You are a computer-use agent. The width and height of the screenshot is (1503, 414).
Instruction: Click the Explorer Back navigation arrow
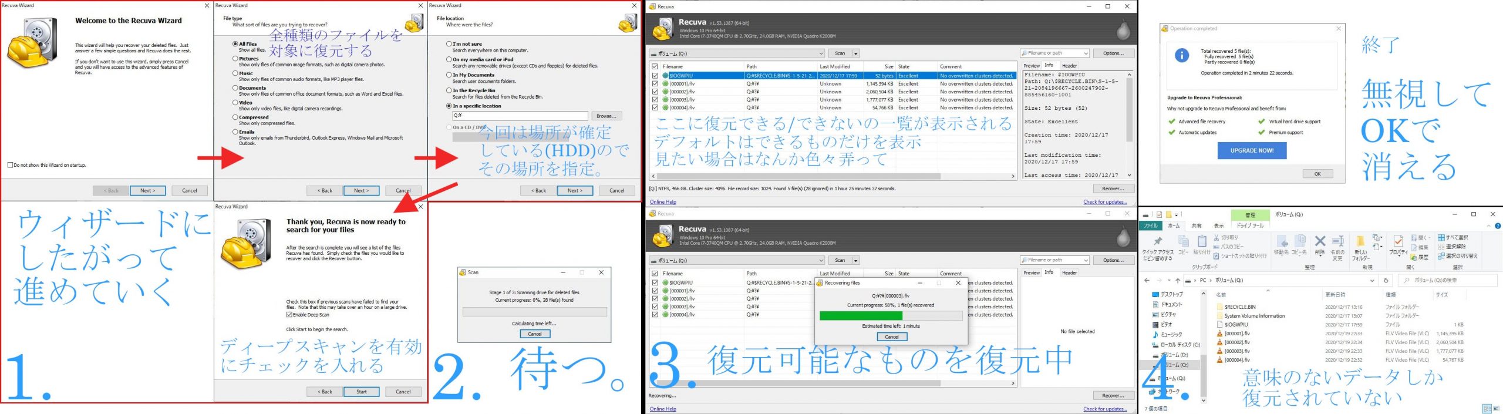pos(1147,280)
